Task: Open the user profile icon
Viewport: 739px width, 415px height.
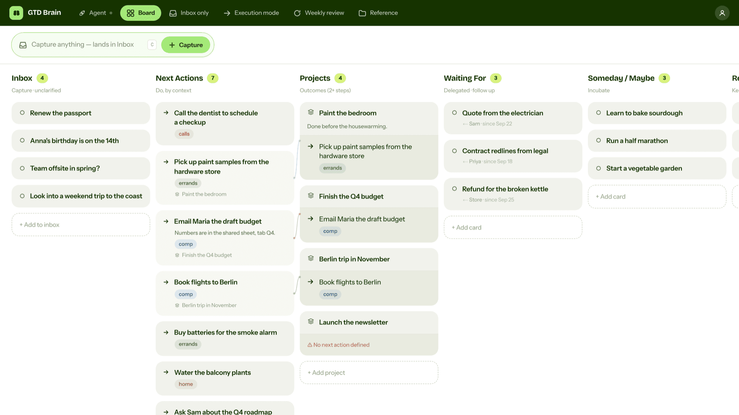Action: [x=722, y=13]
